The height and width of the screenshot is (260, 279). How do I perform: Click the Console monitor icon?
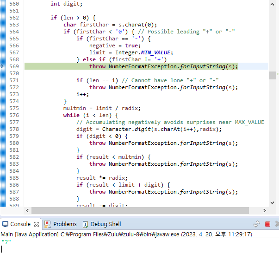[x=5, y=224]
